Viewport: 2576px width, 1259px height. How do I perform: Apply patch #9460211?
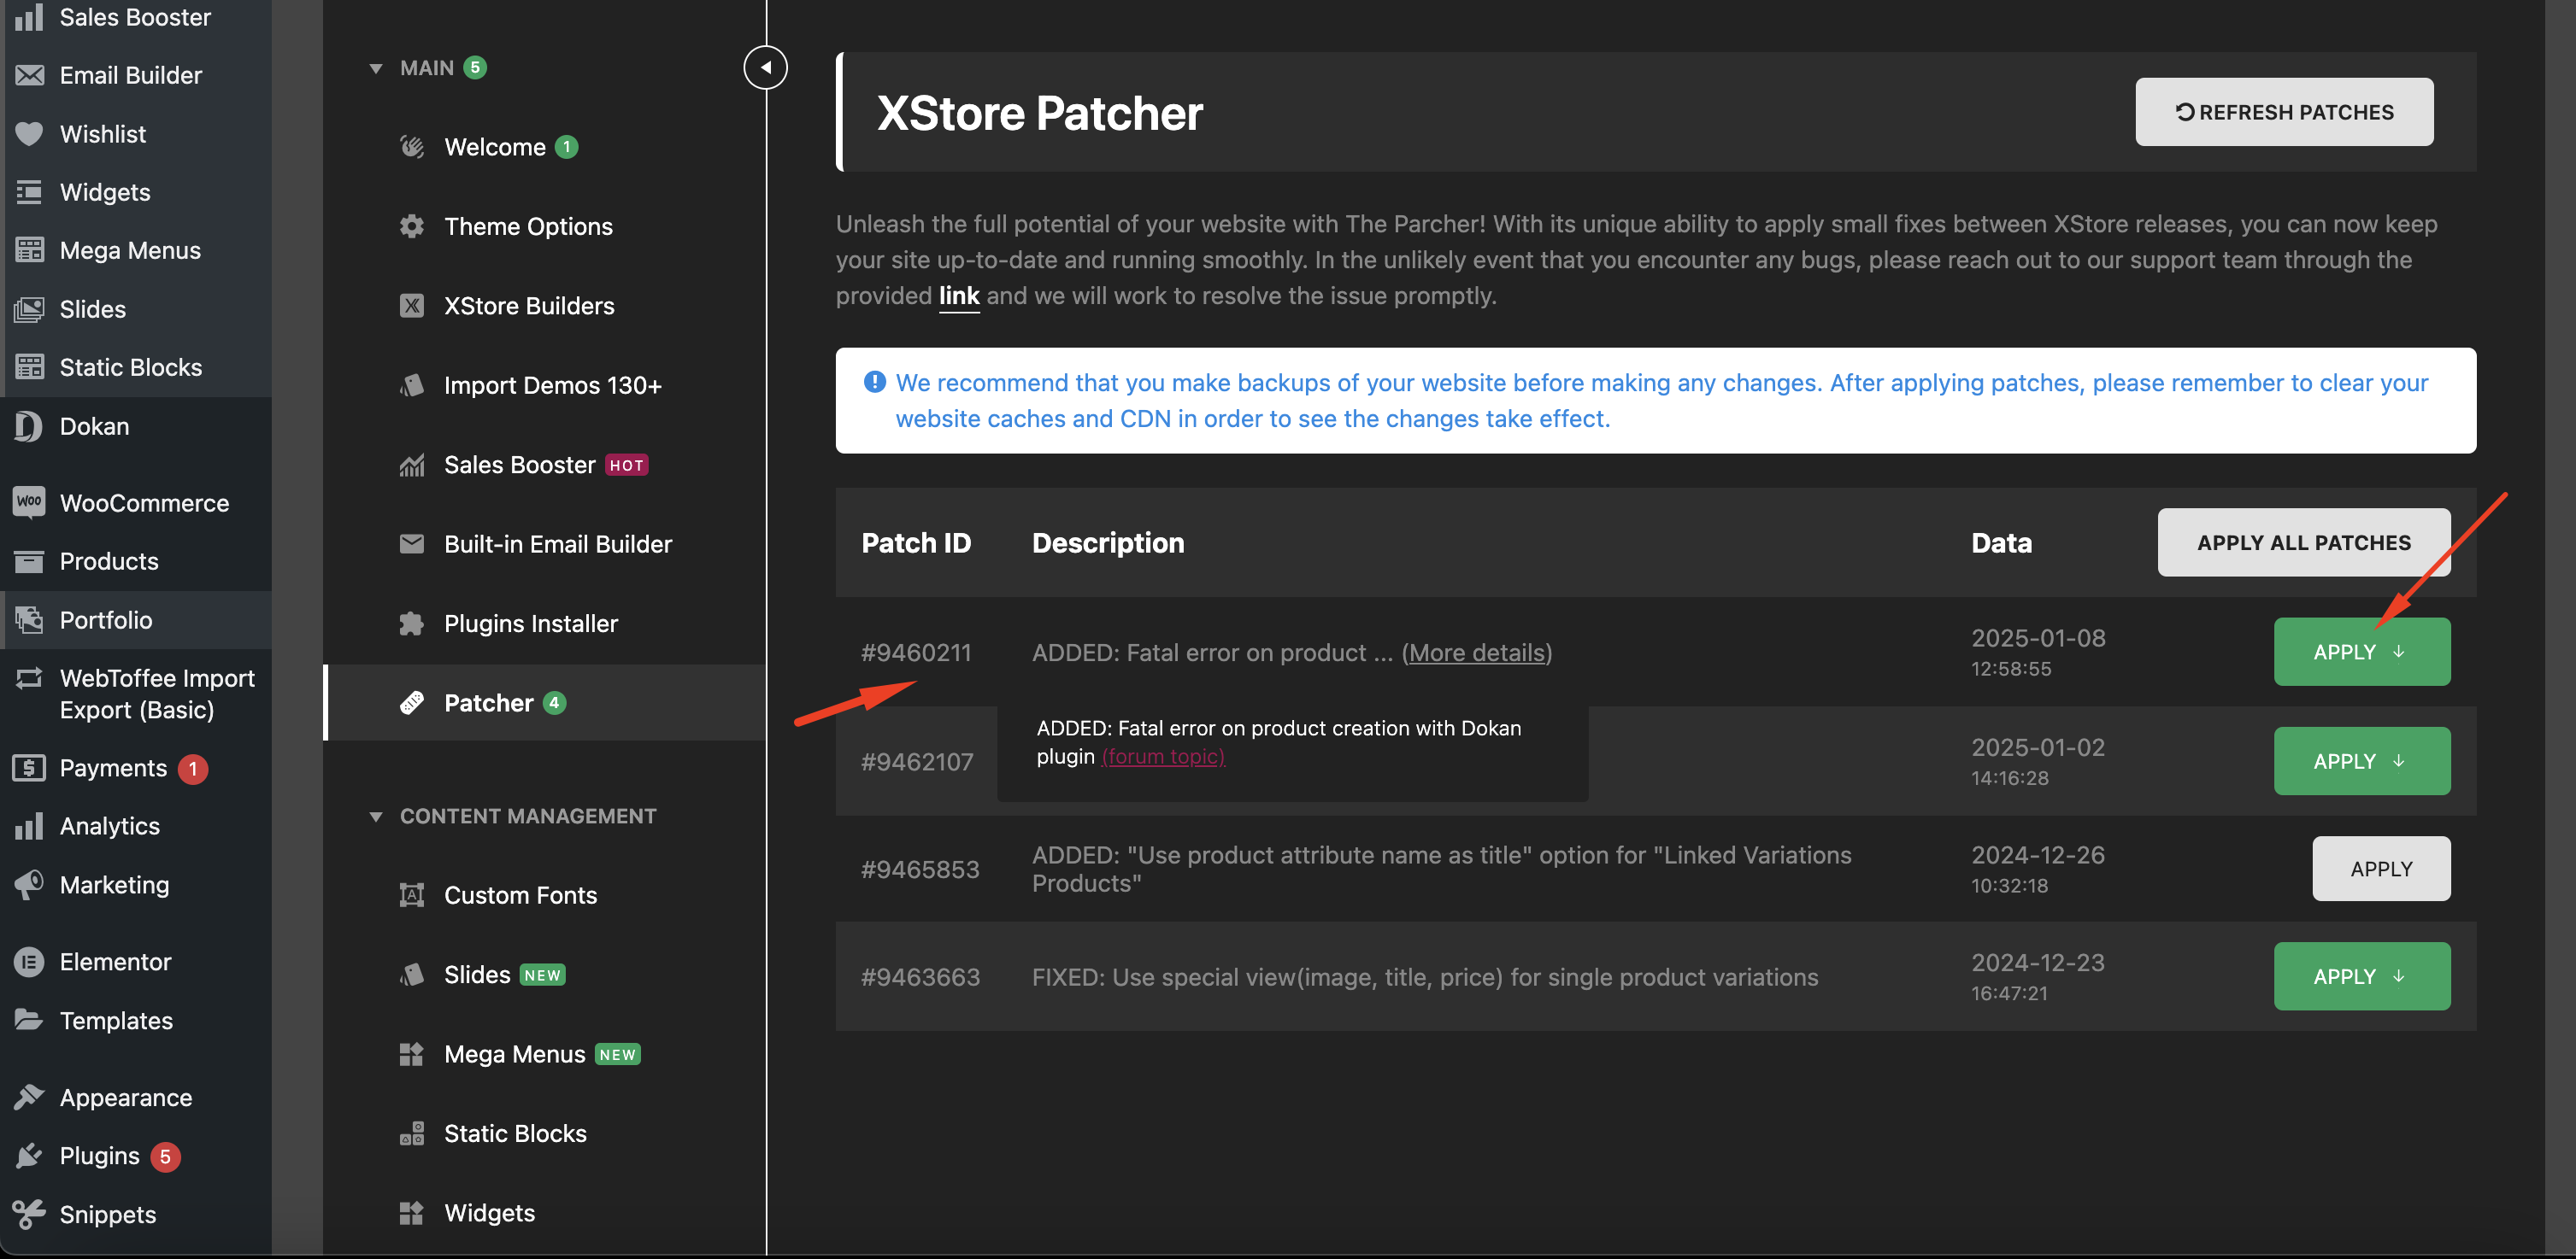pyautogui.click(x=2362, y=652)
